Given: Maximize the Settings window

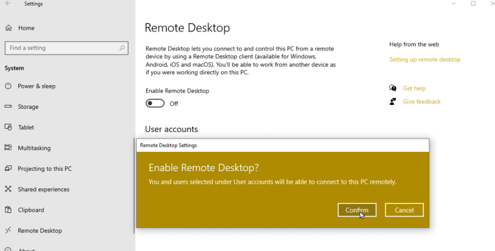Looking at the screenshot, I should [473, 3].
